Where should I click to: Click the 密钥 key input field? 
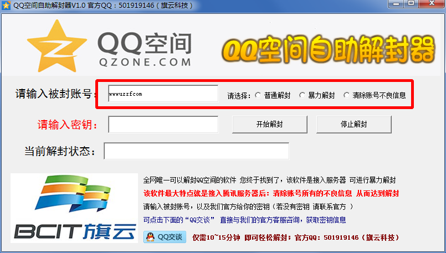[163, 124]
